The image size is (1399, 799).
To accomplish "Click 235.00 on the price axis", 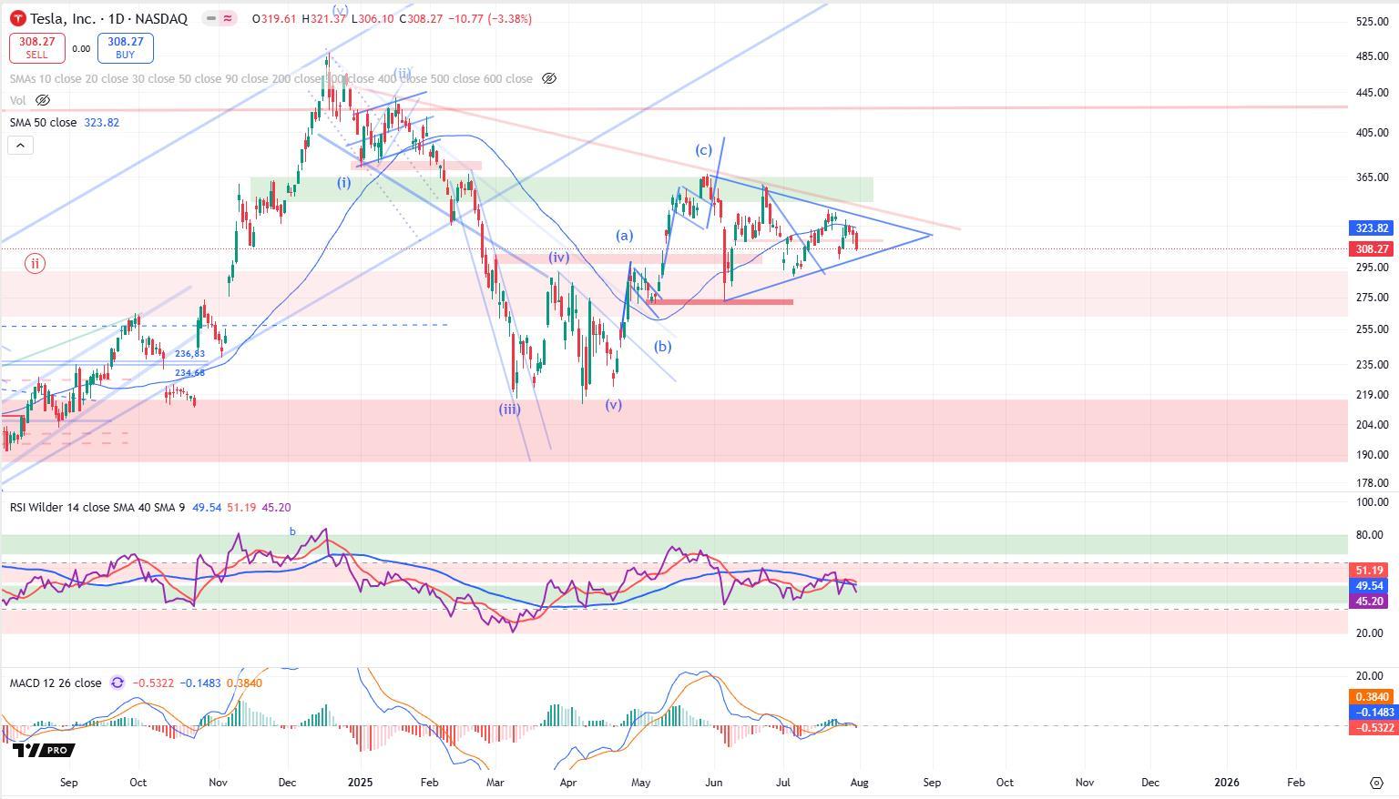I will pyautogui.click(x=1372, y=365).
